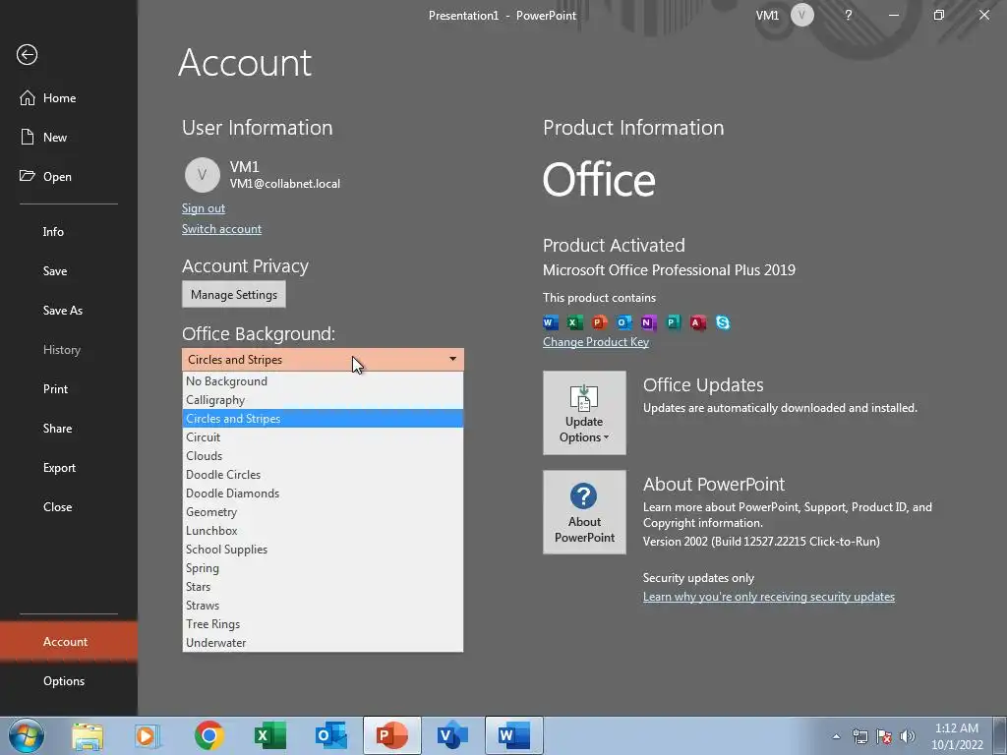Open Outlook from the taskbar
The height and width of the screenshot is (755, 1007).
click(x=330, y=735)
